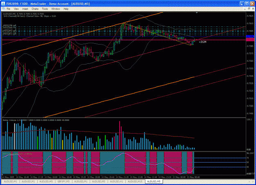Click the chart document icon beside the File menu
This screenshot has height=185, width=256.
pyautogui.click(x=4, y=9)
